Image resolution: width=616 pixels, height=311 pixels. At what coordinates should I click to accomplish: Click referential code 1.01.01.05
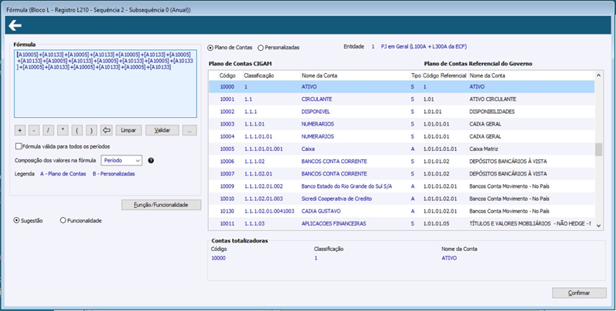pos(436,223)
